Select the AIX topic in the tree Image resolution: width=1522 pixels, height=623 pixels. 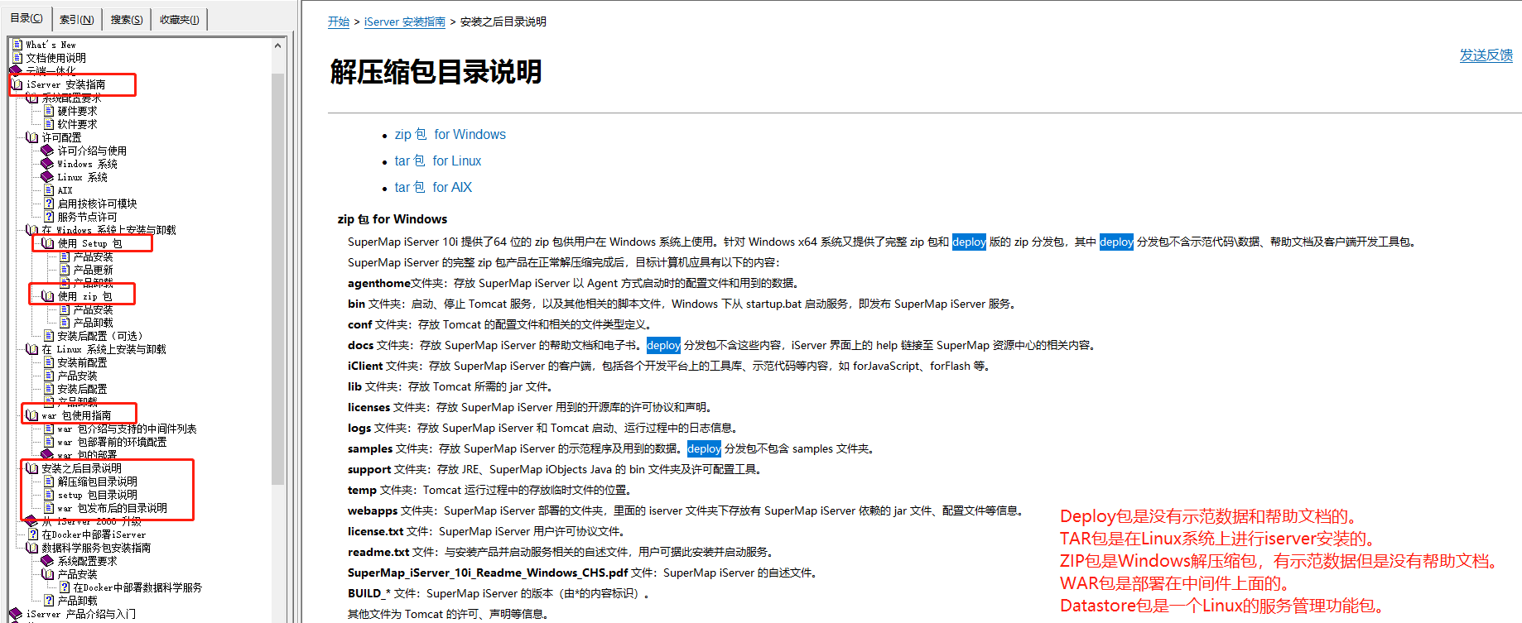[65, 190]
